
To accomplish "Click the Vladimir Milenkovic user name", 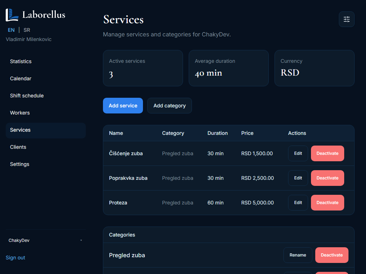I will tap(29, 39).
